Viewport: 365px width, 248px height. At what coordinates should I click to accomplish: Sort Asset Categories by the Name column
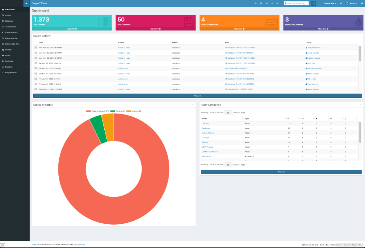222,118
